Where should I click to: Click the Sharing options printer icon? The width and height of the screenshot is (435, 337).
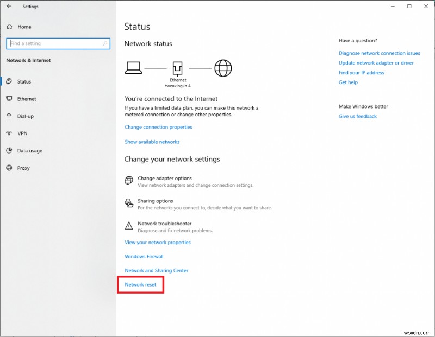click(x=129, y=203)
